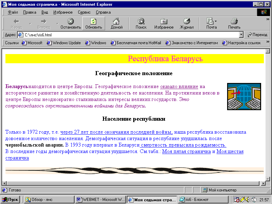The width and height of the screenshot is (272, 204).
Task: Open Настройка ссылок link
Action: point(241,43)
